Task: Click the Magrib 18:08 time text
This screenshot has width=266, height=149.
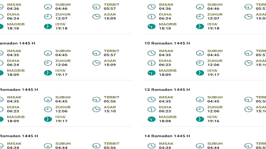Action: 165,121
